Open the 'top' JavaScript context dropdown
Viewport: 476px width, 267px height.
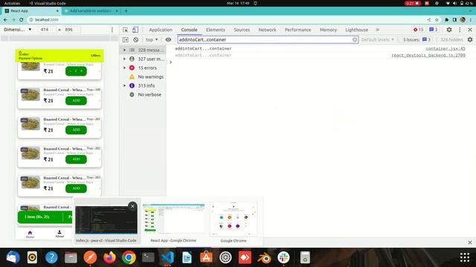[152, 39]
